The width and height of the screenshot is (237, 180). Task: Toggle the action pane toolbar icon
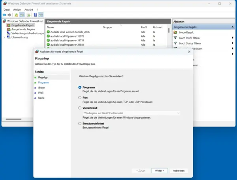41,15
